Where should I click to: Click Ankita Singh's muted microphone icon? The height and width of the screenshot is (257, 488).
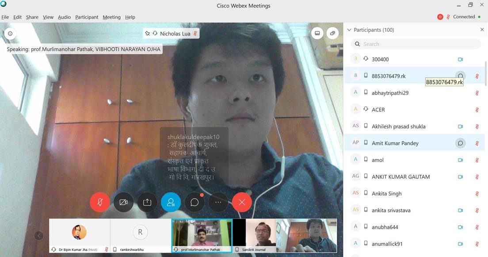[477, 193]
